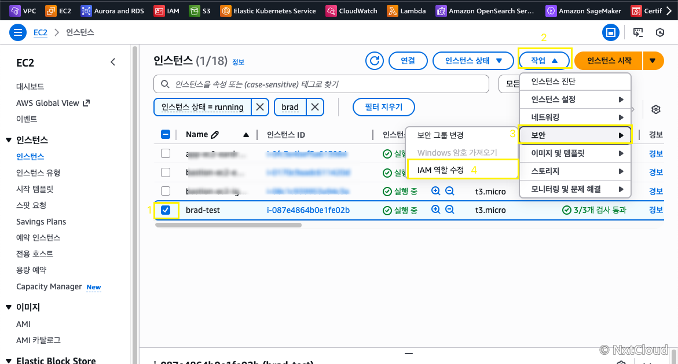Open the hexagon settings icon in header

click(660, 32)
